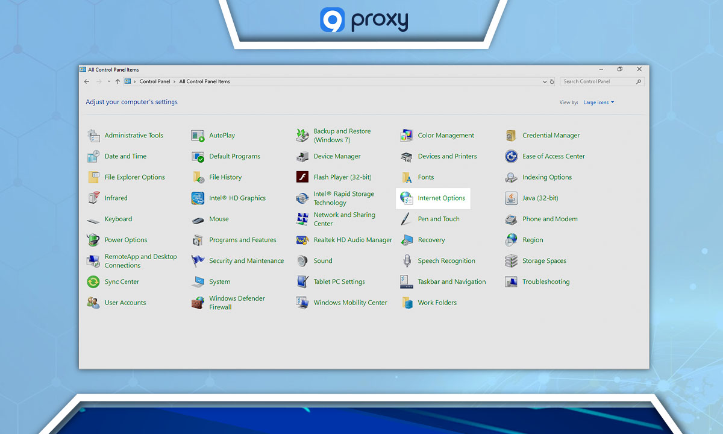Open the Internet Options icon
This screenshot has width=723, height=434.
(407, 198)
